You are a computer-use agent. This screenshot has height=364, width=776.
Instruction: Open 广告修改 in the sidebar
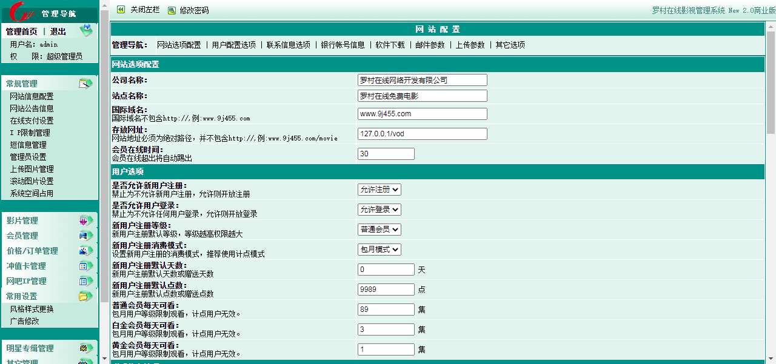pyautogui.click(x=24, y=321)
